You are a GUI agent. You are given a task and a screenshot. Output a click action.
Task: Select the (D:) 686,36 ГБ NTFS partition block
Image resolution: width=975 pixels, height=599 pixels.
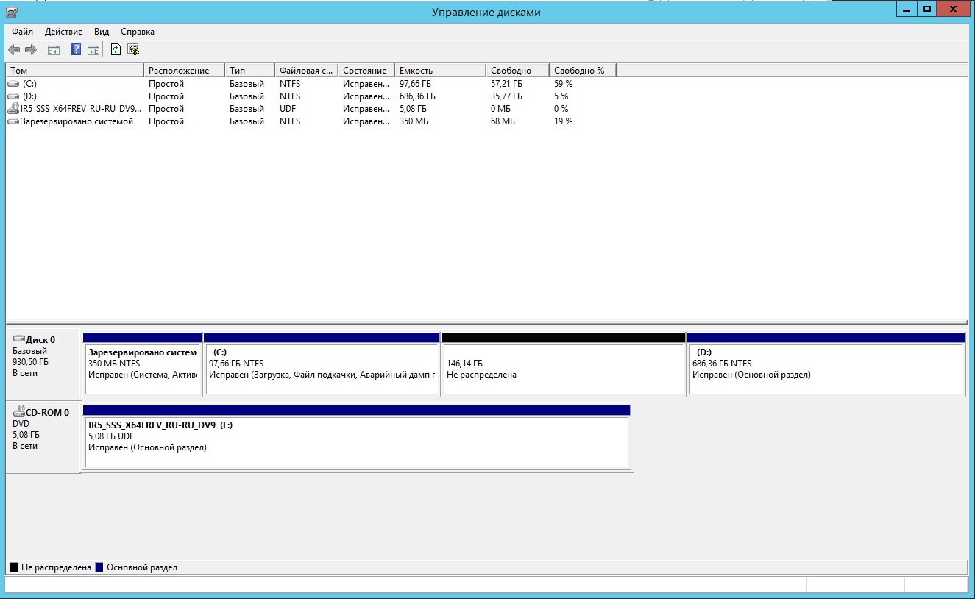tap(826, 364)
